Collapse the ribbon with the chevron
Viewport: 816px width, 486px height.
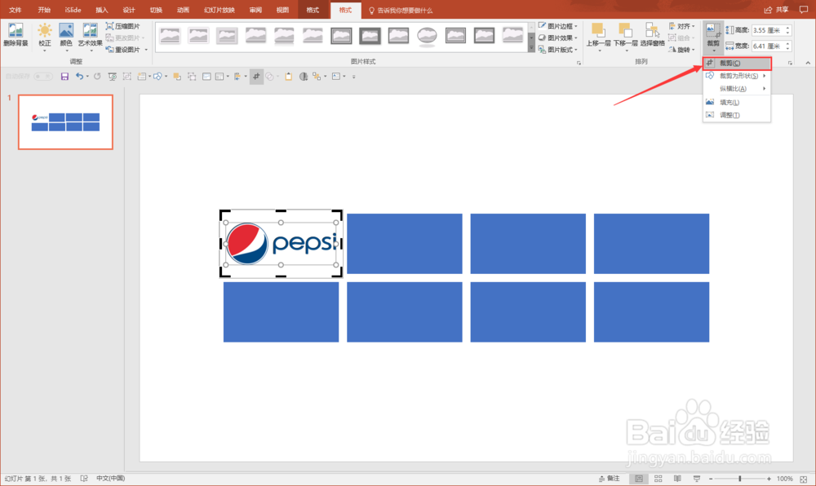[808, 63]
